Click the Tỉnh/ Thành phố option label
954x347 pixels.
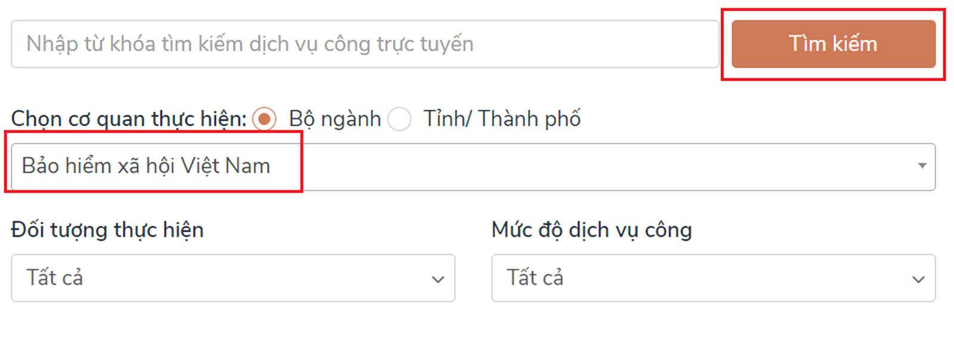(x=502, y=119)
